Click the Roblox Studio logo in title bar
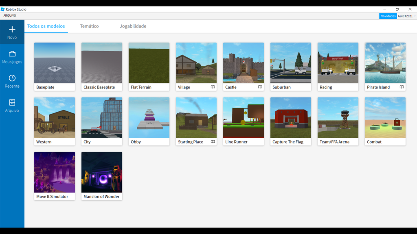417x234 pixels. [x=3, y=9]
